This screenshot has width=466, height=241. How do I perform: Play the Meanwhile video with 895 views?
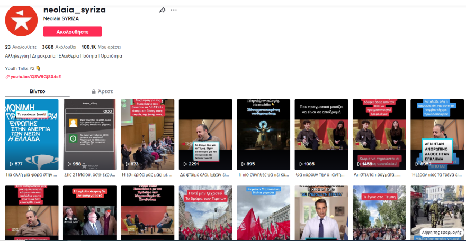coord(263,134)
